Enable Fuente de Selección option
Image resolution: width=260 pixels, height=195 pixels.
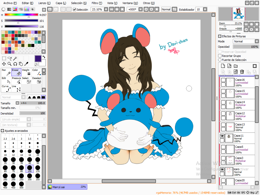(x=220, y=60)
